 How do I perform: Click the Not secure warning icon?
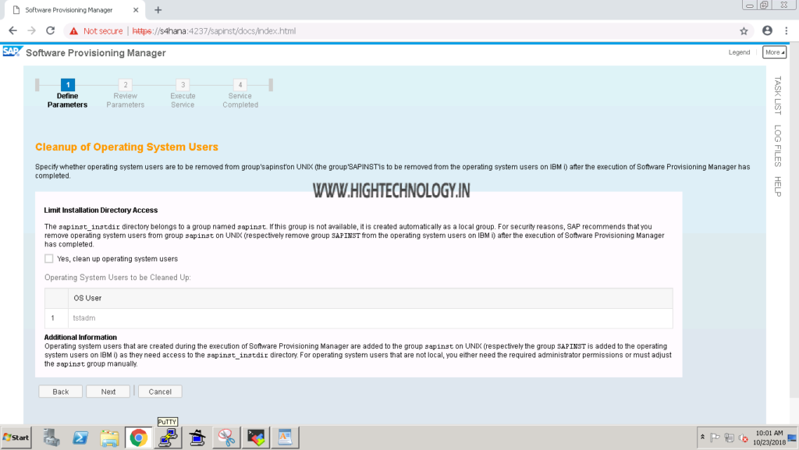click(x=74, y=31)
